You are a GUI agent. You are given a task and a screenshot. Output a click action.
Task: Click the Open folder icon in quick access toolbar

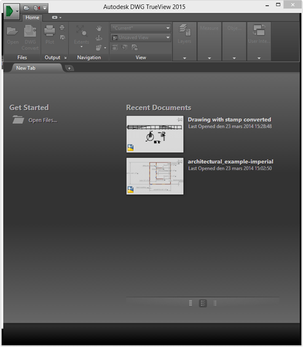pyautogui.click(x=27, y=8)
